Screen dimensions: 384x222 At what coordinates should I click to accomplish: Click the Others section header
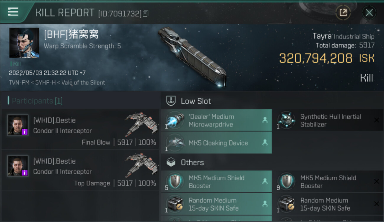click(192, 163)
